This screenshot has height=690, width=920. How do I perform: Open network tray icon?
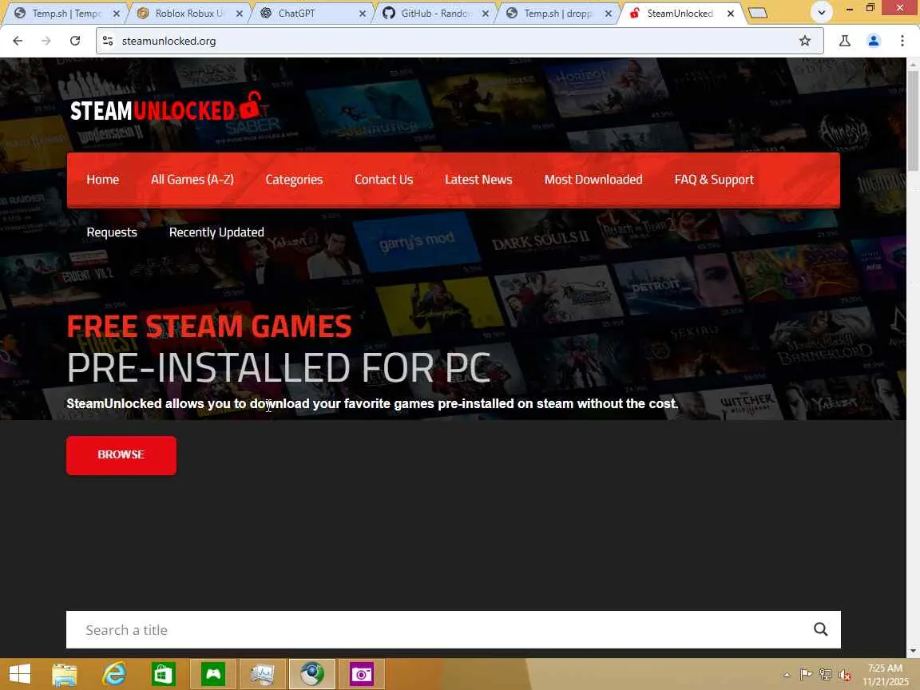pos(826,674)
